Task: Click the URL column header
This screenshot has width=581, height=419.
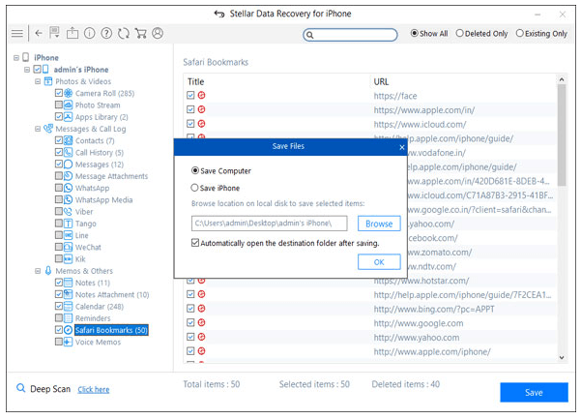Action: tap(381, 81)
